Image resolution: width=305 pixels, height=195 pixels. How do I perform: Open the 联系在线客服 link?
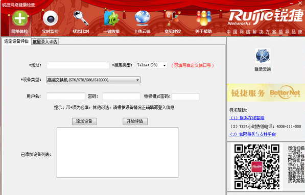247,118
